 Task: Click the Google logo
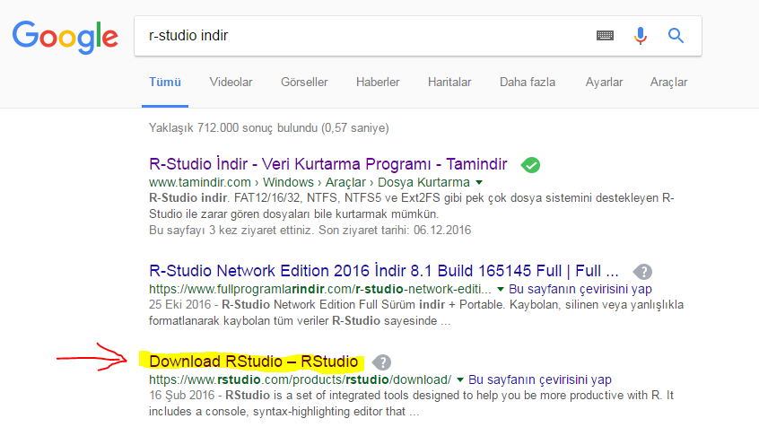[x=65, y=37]
